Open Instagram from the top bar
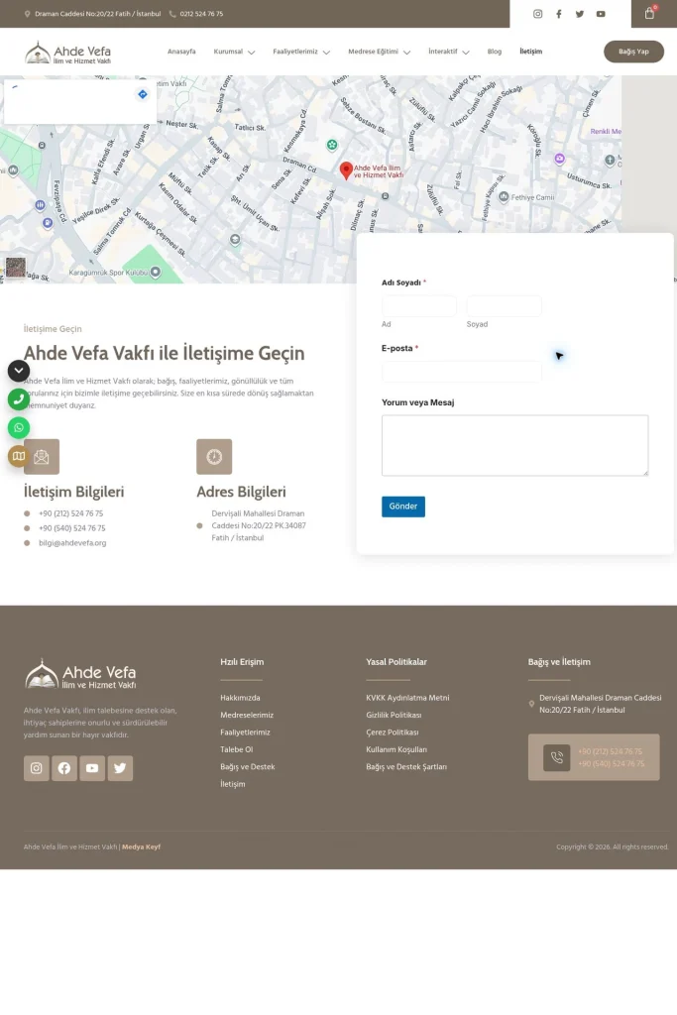Viewport: 677px width, 1015px height. [x=537, y=14]
